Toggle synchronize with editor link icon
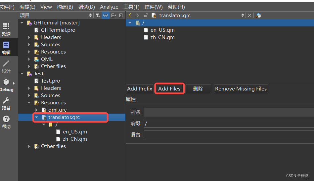This screenshot has height=181, width=314. point(106,16)
